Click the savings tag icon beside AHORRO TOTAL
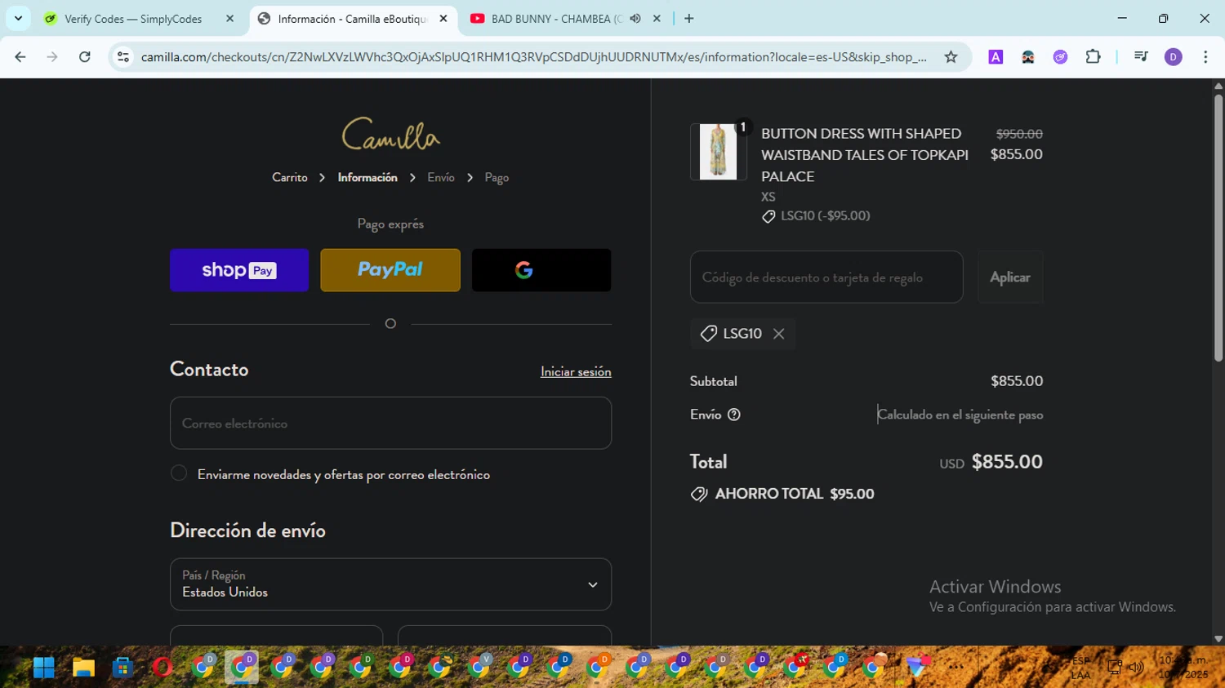Screen dimensions: 1225x688 [x=699, y=494]
